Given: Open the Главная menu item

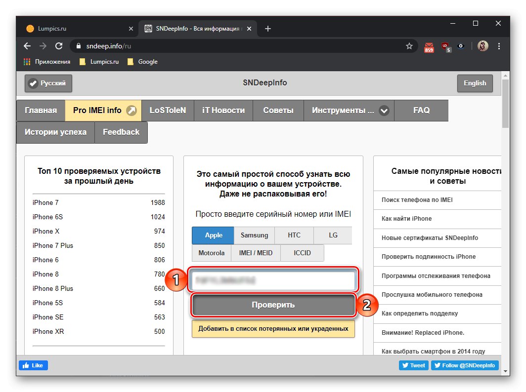Looking at the screenshot, I should click(41, 110).
